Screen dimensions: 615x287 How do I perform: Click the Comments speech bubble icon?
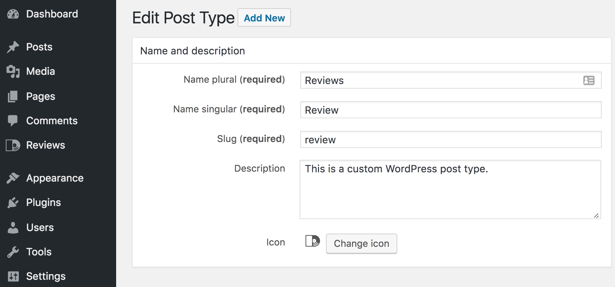click(x=13, y=121)
